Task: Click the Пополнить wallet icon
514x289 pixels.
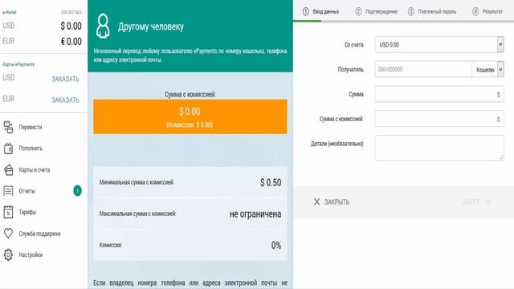Action: pyautogui.click(x=8, y=149)
